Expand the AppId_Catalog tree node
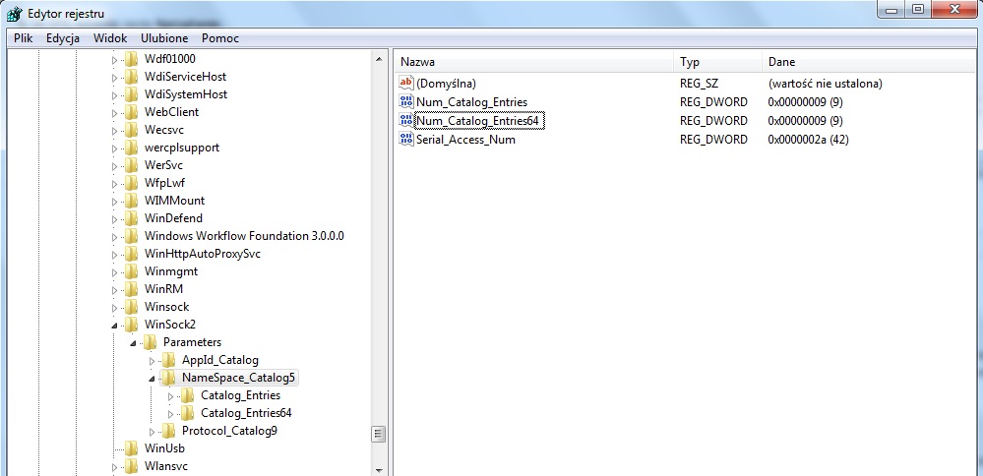Viewport: 983px width, 476px height. [x=152, y=361]
